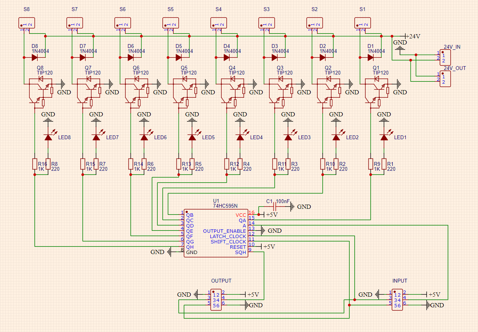478x332 pixels.
Task: Click the D8 1N4004 diode symbol
Action: (x=34, y=57)
